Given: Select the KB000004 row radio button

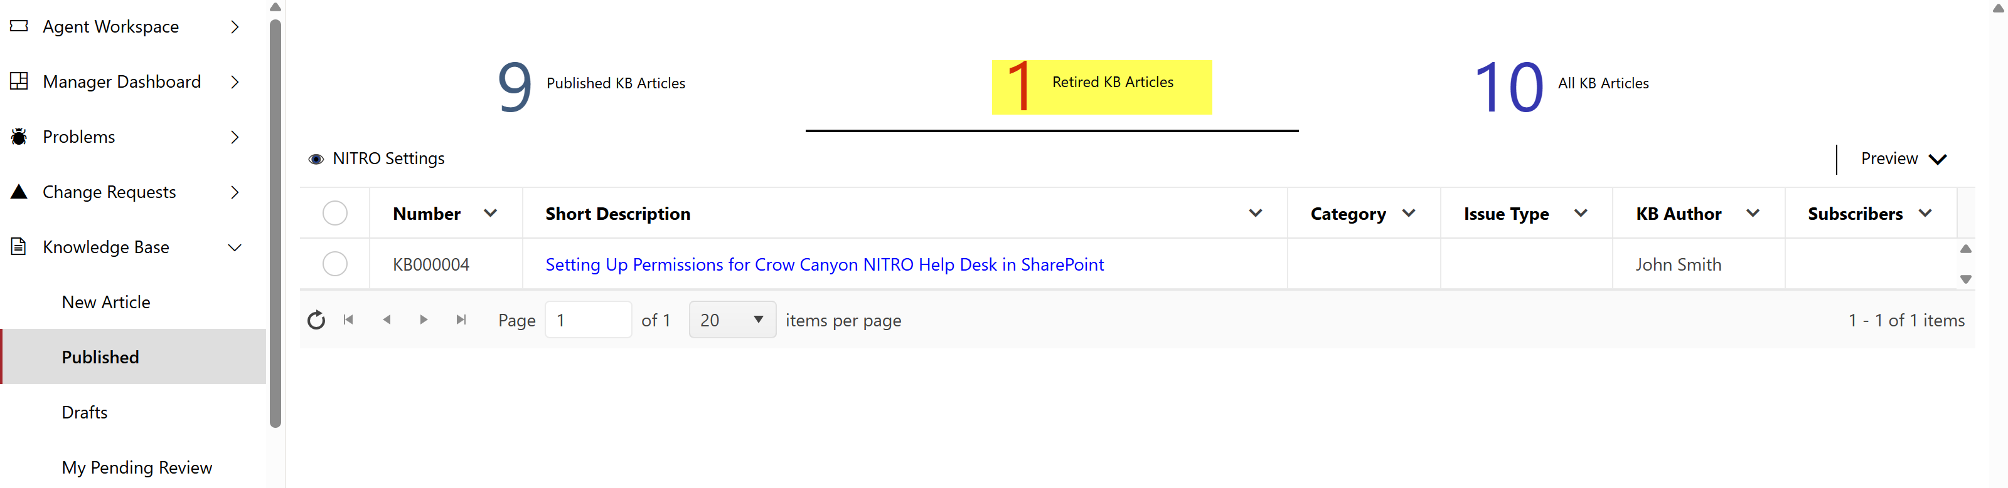Looking at the screenshot, I should point(335,264).
